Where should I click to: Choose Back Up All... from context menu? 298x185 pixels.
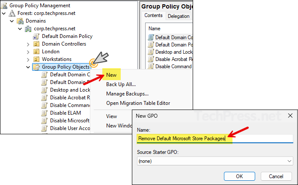point(121,84)
